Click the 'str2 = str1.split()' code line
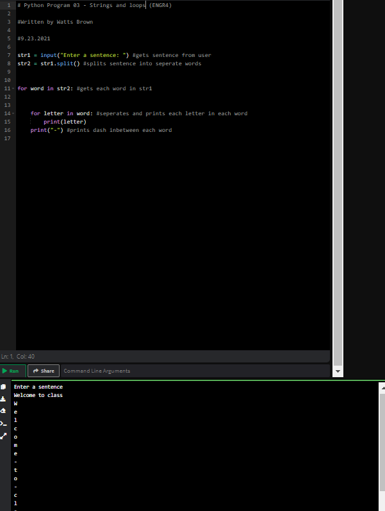The image size is (385, 511). (x=109, y=63)
